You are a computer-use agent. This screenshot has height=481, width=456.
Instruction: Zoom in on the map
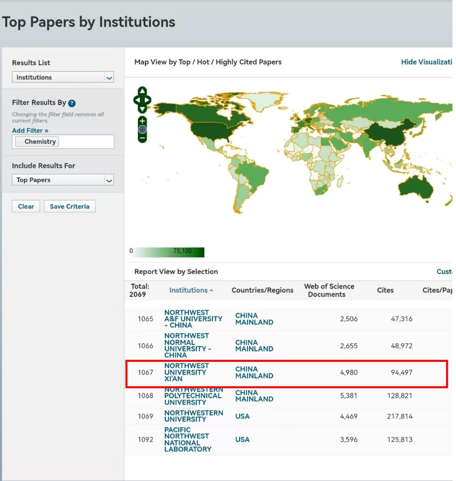click(x=142, y=121)
